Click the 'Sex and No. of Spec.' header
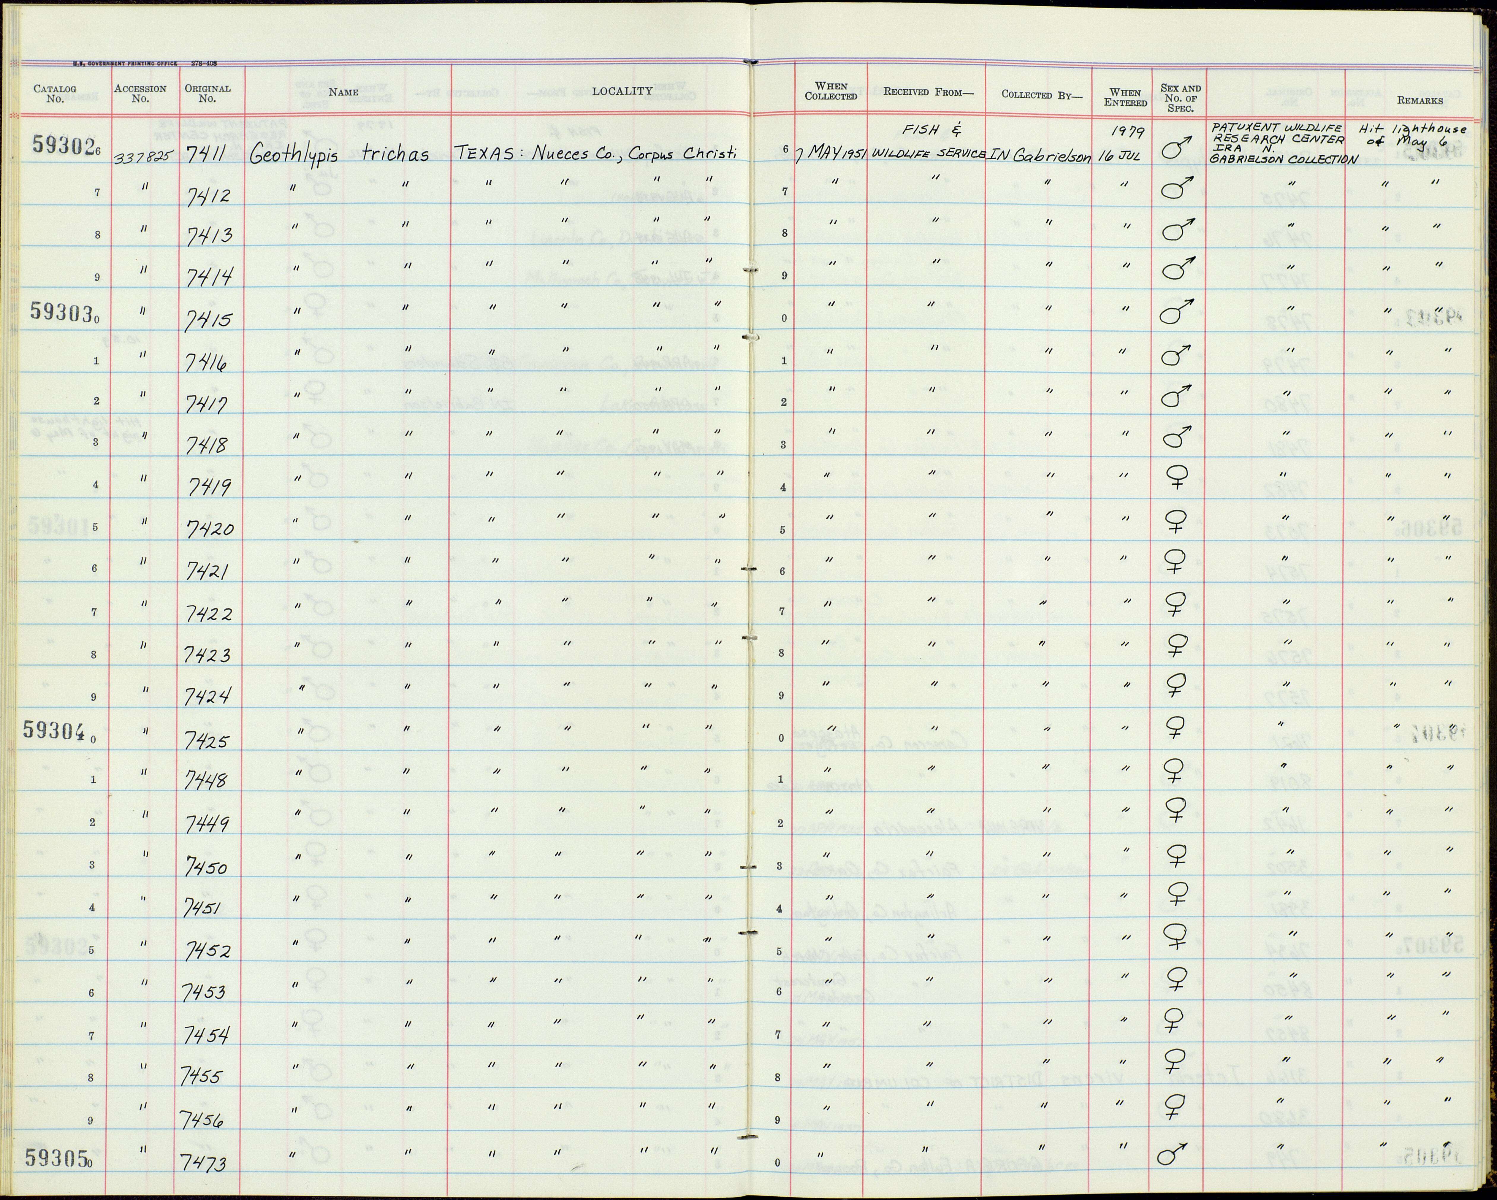The height and width of the screenshot is (1200, 1497). coord(1180,98)
